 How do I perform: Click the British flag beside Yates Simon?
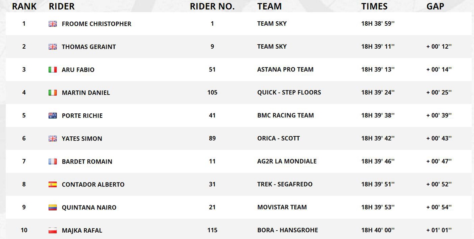53,138
